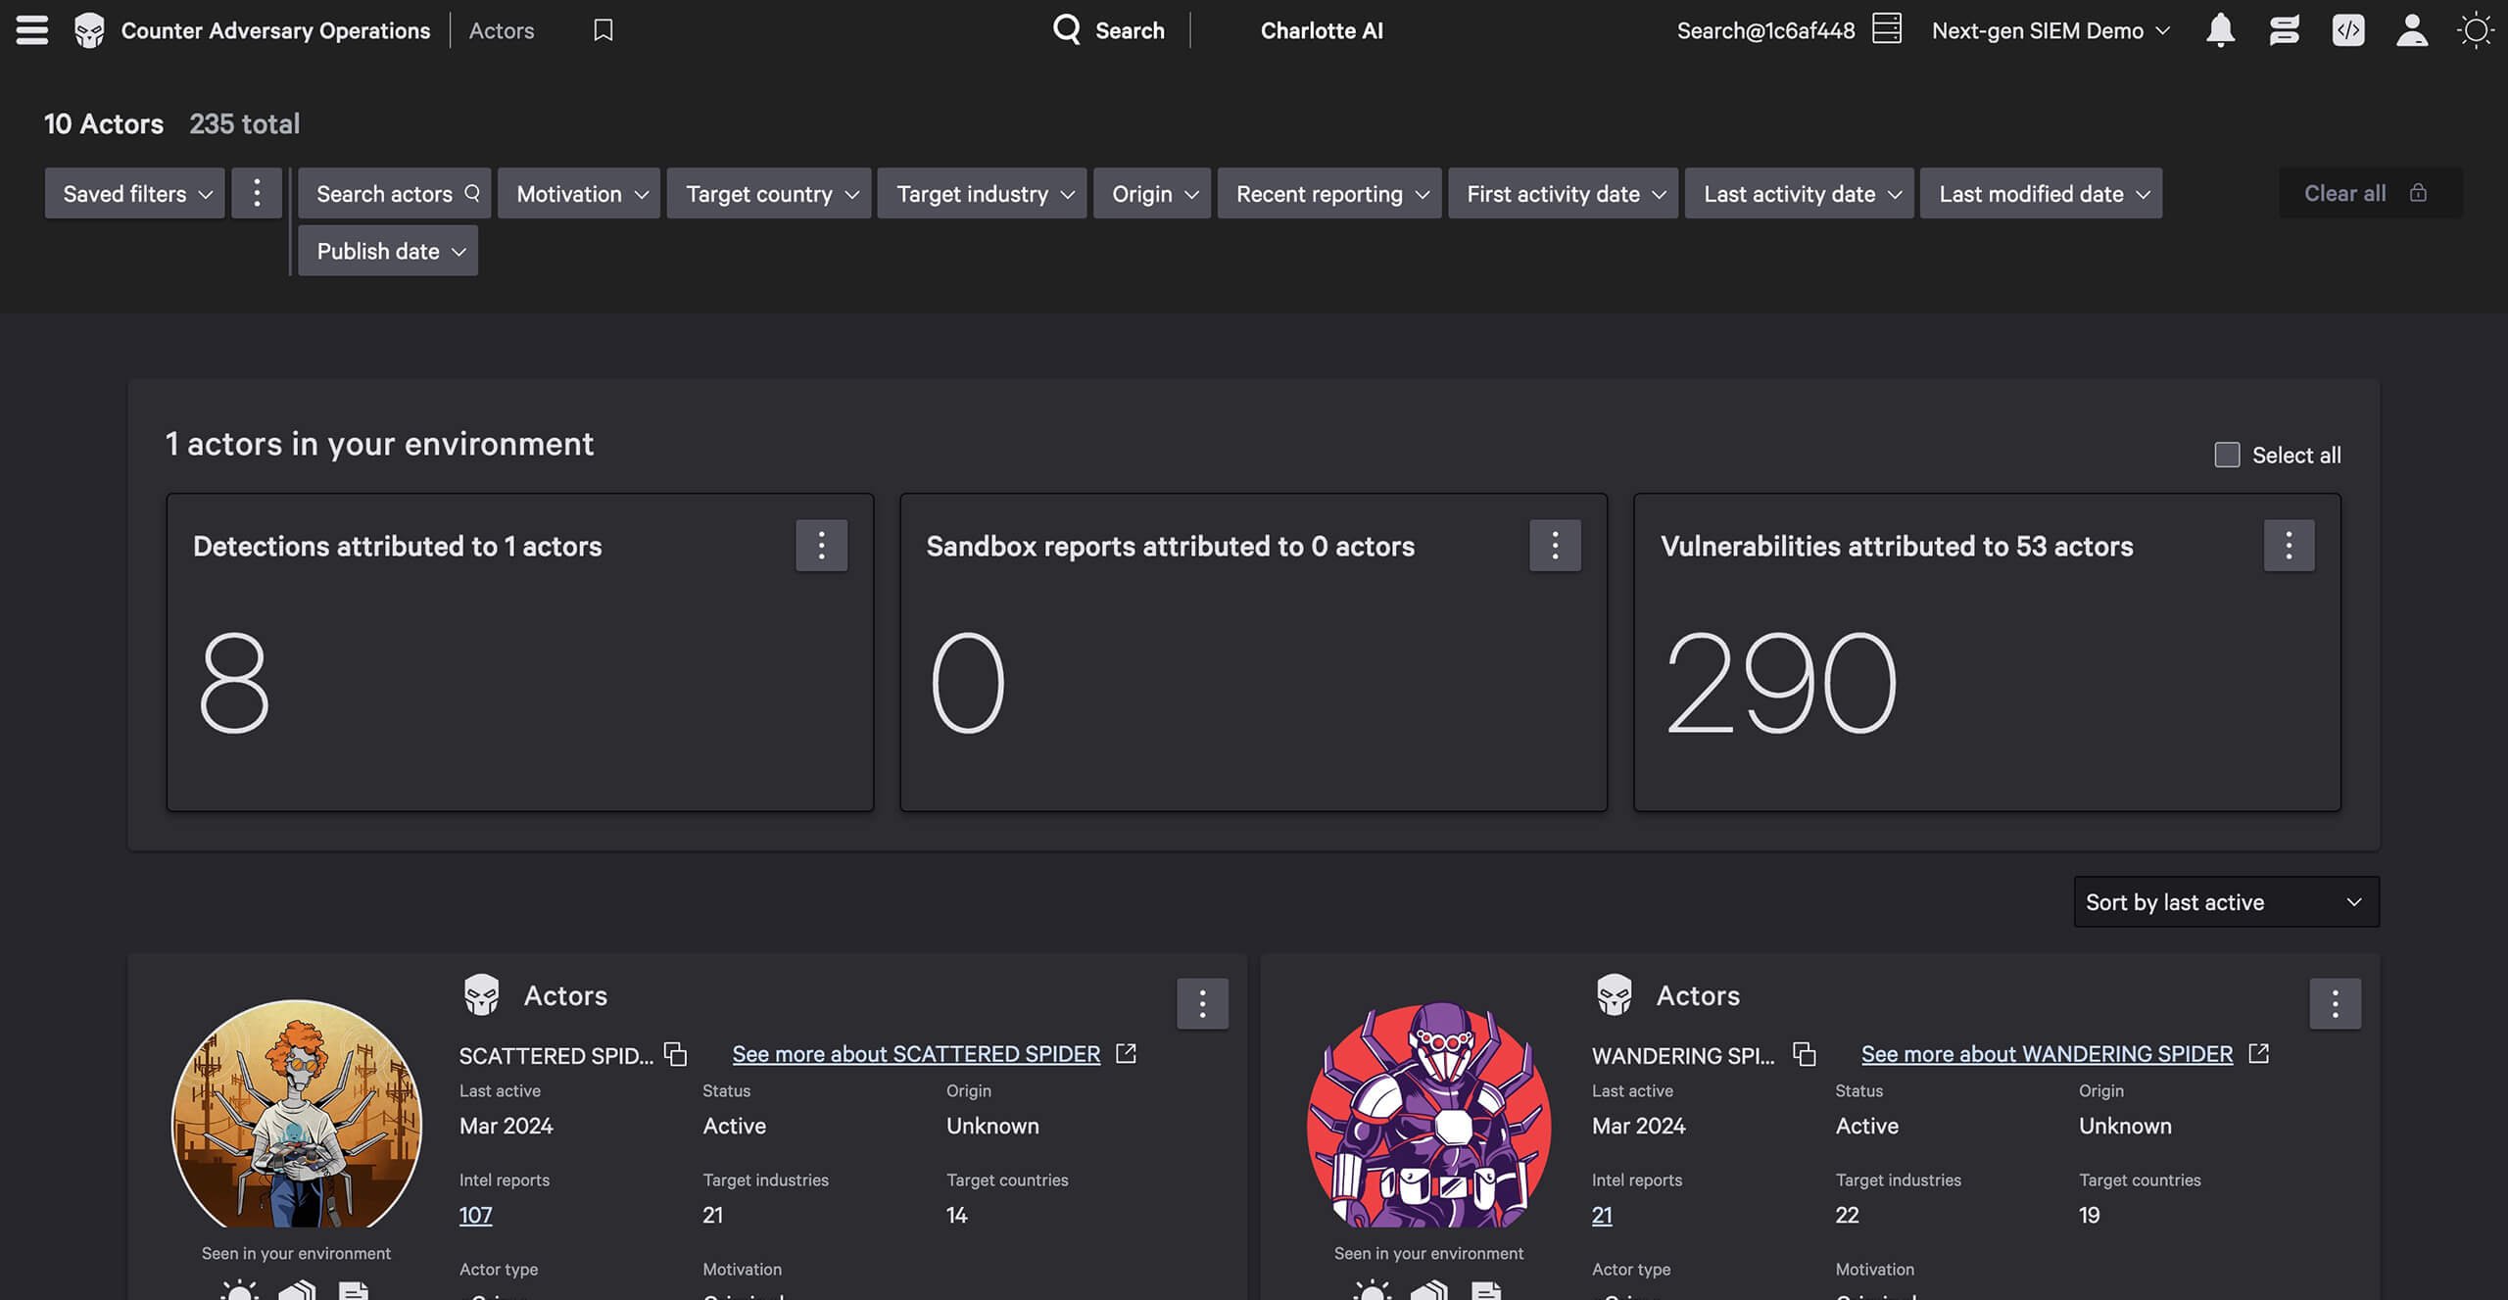Open the code/developer tools icon in header

2347,30
